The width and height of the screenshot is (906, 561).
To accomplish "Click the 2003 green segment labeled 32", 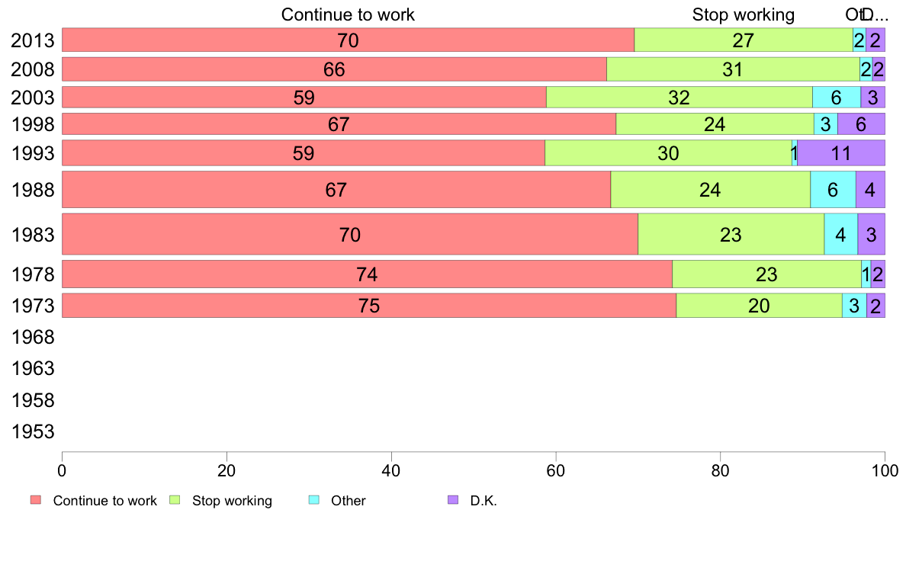I will (x=679, y=97).
